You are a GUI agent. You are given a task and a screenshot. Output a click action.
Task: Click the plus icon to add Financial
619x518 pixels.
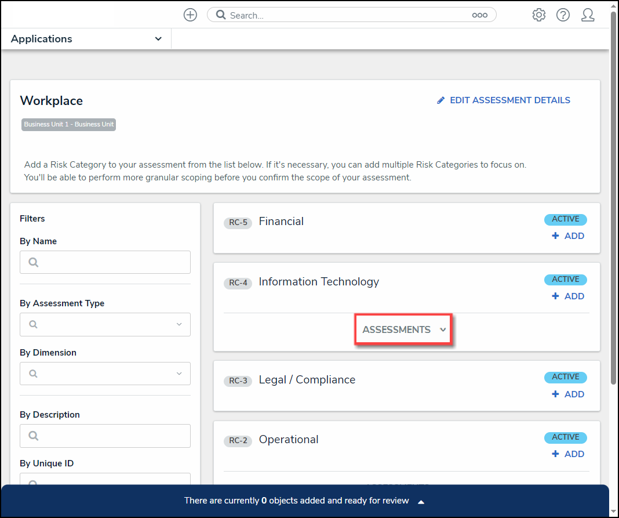click(x=555, y=236)
